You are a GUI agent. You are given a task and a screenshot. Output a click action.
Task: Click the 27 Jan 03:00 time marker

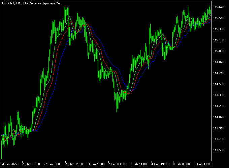click(52, 165)
